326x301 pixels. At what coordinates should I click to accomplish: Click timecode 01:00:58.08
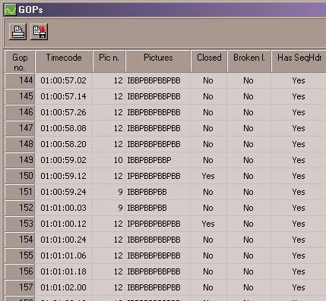pyautogui.click(x=63, y=128)
